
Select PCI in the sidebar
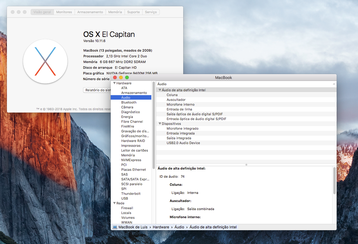pyautogui.click(x=124, y=165)
